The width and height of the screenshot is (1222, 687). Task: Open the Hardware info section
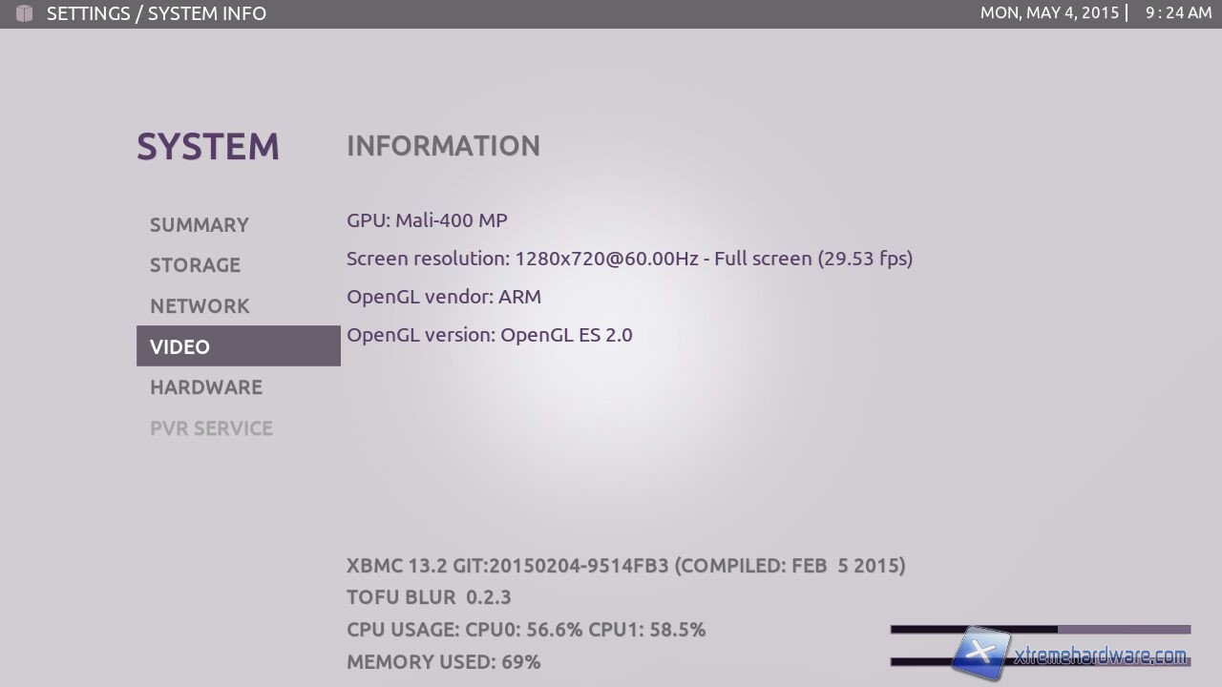tap(205, 387)
